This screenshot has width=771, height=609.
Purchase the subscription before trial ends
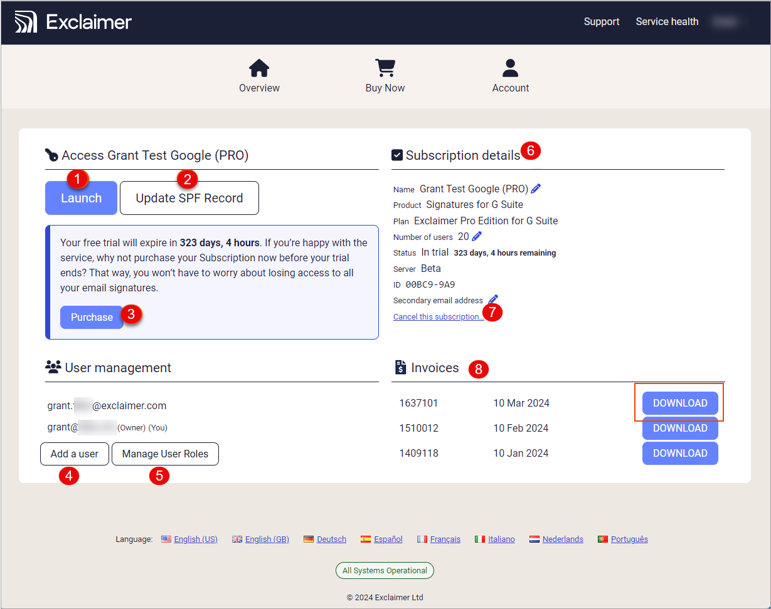pos(92,317)
